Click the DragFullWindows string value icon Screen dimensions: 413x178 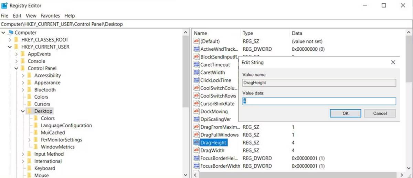click(x=197, y=135)
